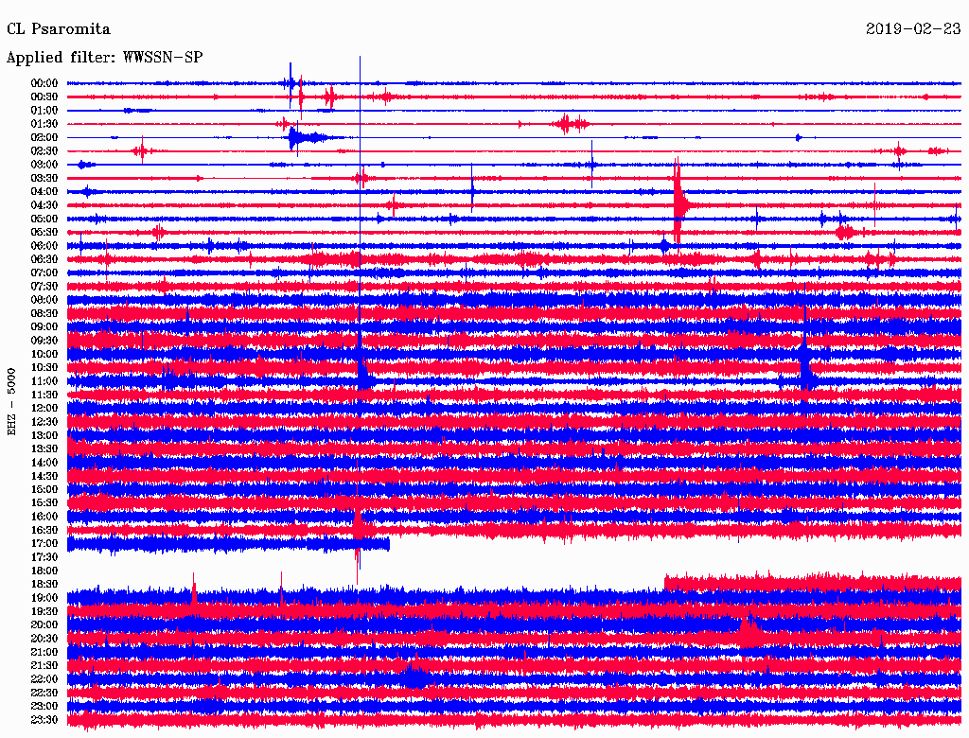The image size is (969, 738).
Task: Select the 23:30 time row label
Action: 44,720
